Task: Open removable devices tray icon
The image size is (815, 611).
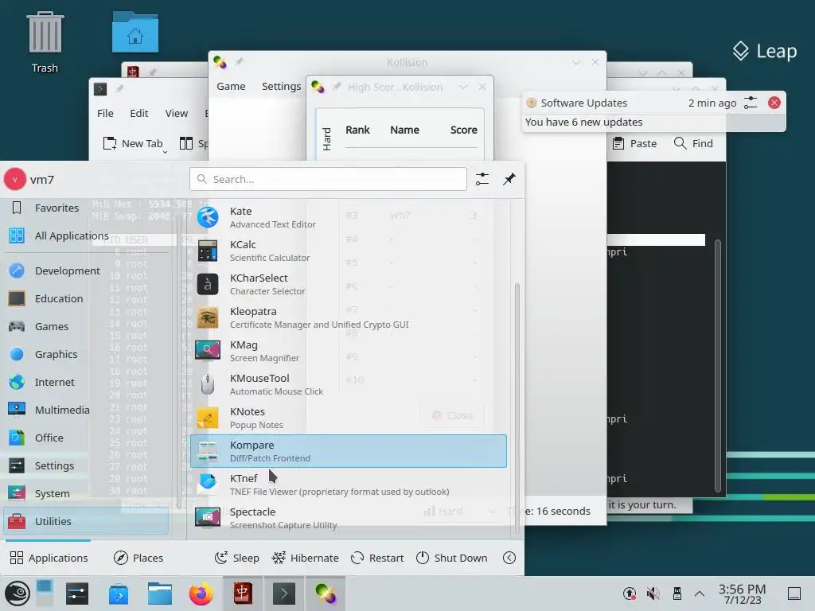Action: 677,593
